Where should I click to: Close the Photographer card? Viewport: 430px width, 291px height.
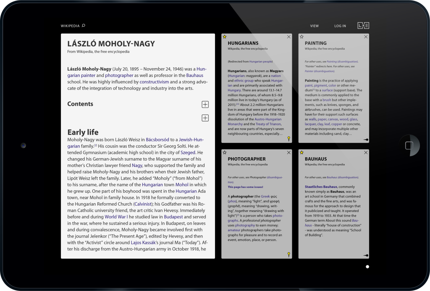point(289,153)
